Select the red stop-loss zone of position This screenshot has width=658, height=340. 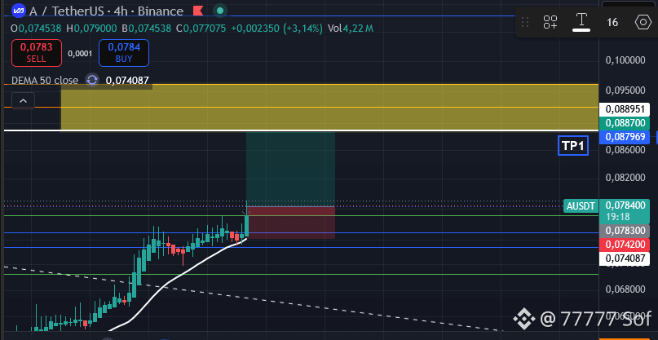(x=292, y=223)
